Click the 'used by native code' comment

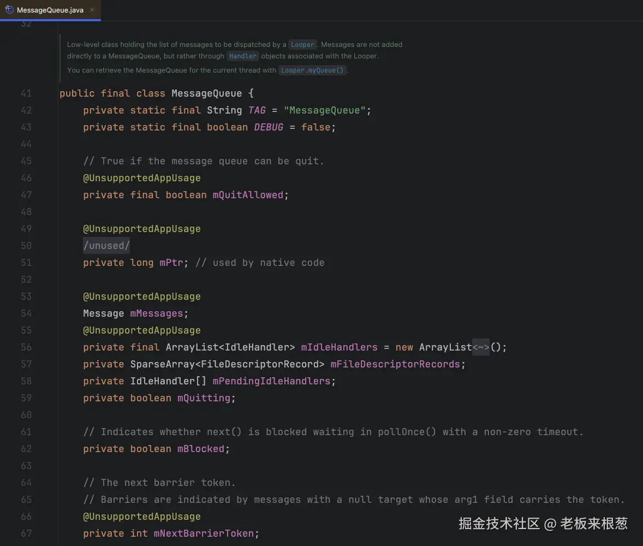[x=260, y=262]
